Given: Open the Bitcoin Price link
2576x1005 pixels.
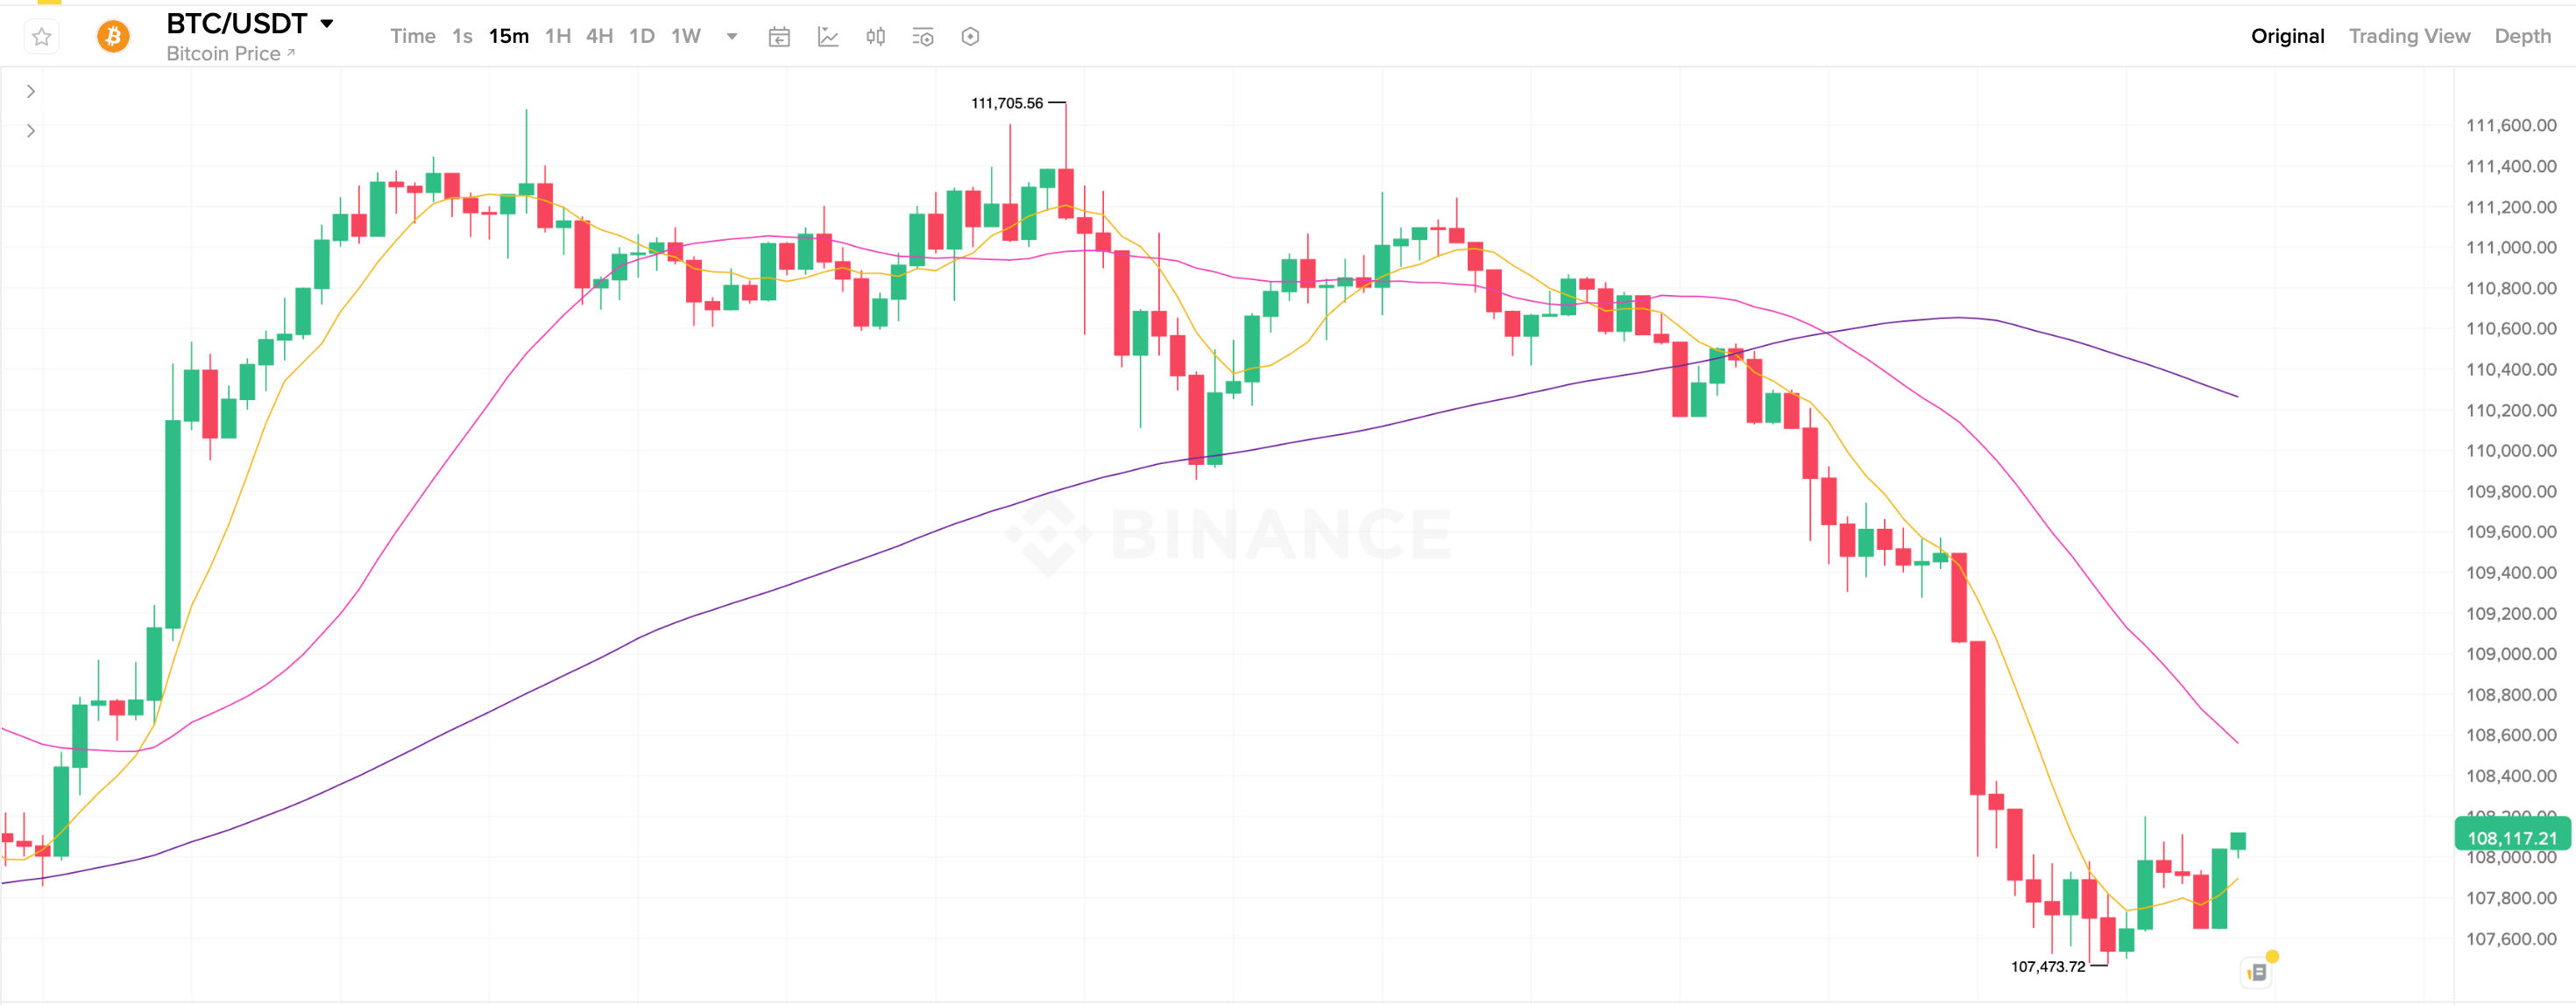Looking at the screenshot, I should point(230,54).
